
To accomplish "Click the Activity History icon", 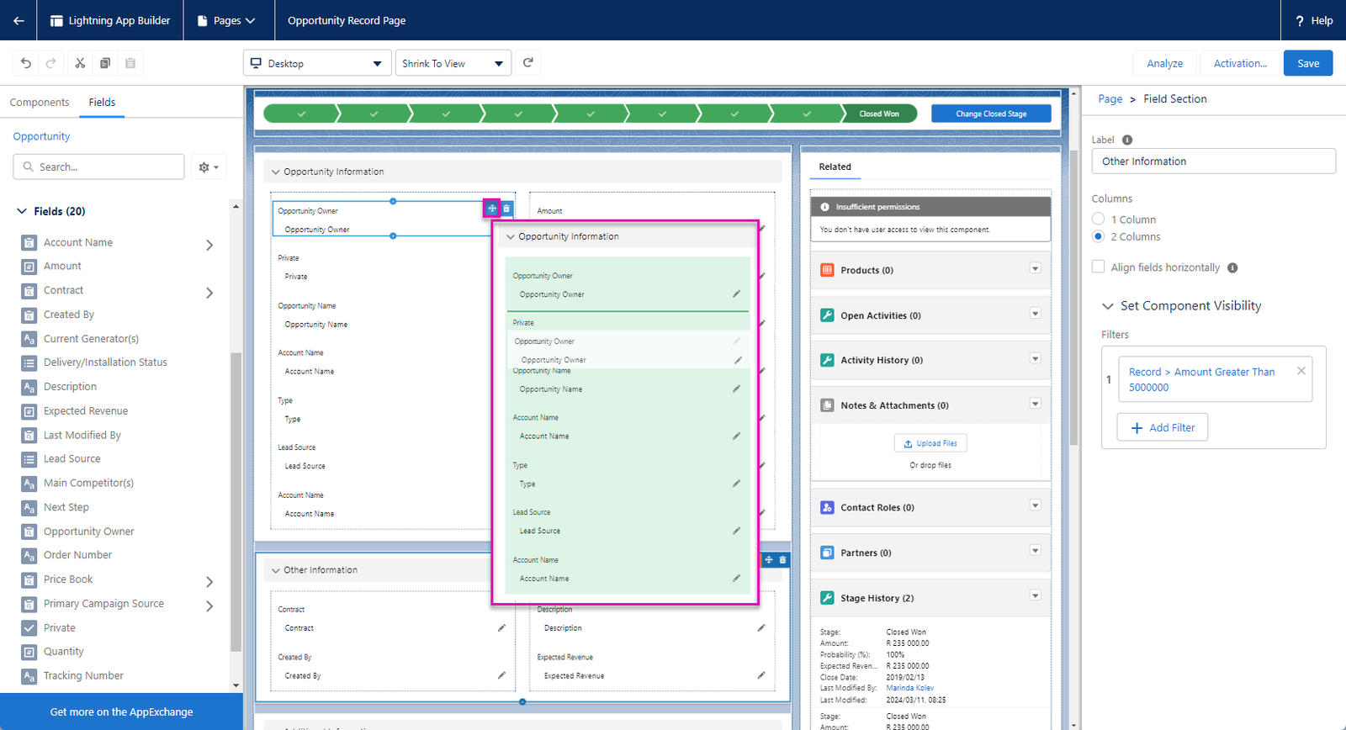I will (827, 360).
